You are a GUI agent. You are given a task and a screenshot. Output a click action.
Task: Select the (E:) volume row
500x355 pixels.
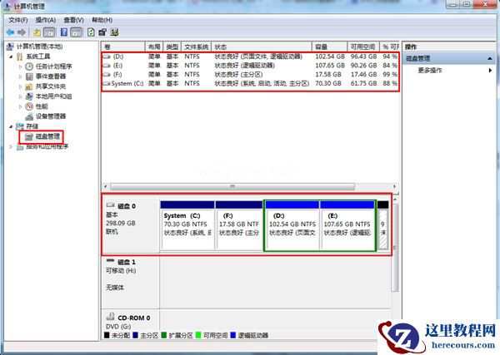(250, 66)
